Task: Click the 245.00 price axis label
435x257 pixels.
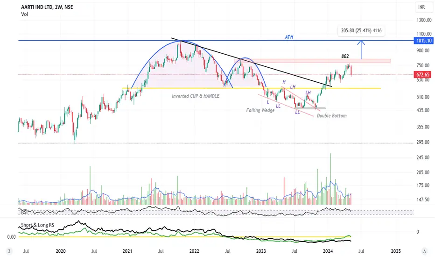Action: point(424,157)
